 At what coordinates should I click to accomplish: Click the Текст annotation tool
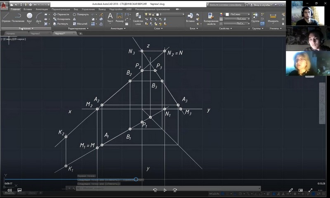coord(110,17)
